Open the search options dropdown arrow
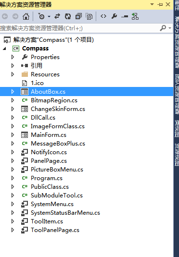The width and height of the screenshot is (179, 257). [170, 28]
